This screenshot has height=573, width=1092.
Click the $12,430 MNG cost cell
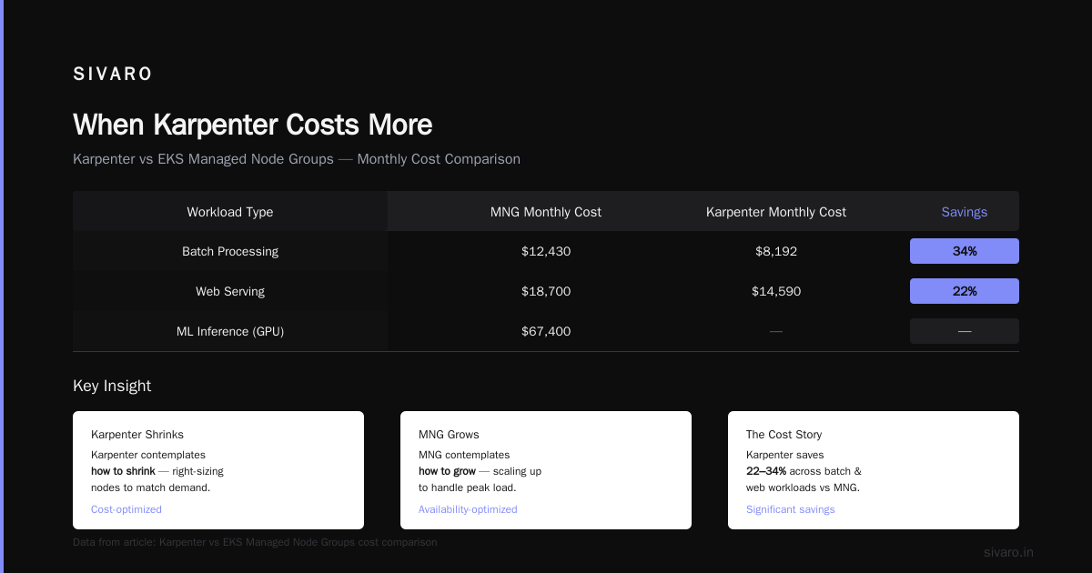546,251
